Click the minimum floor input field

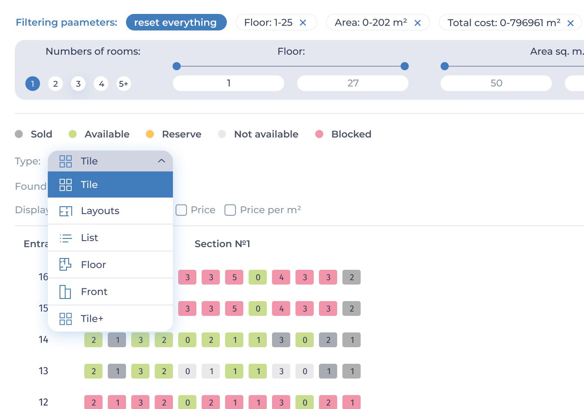pos(229,83)
